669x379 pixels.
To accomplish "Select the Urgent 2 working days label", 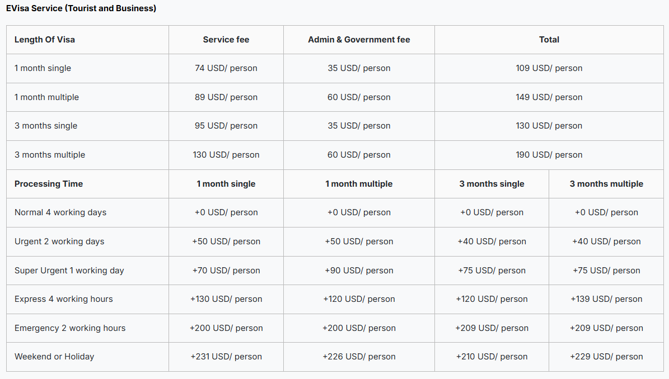I will point(59,241).
